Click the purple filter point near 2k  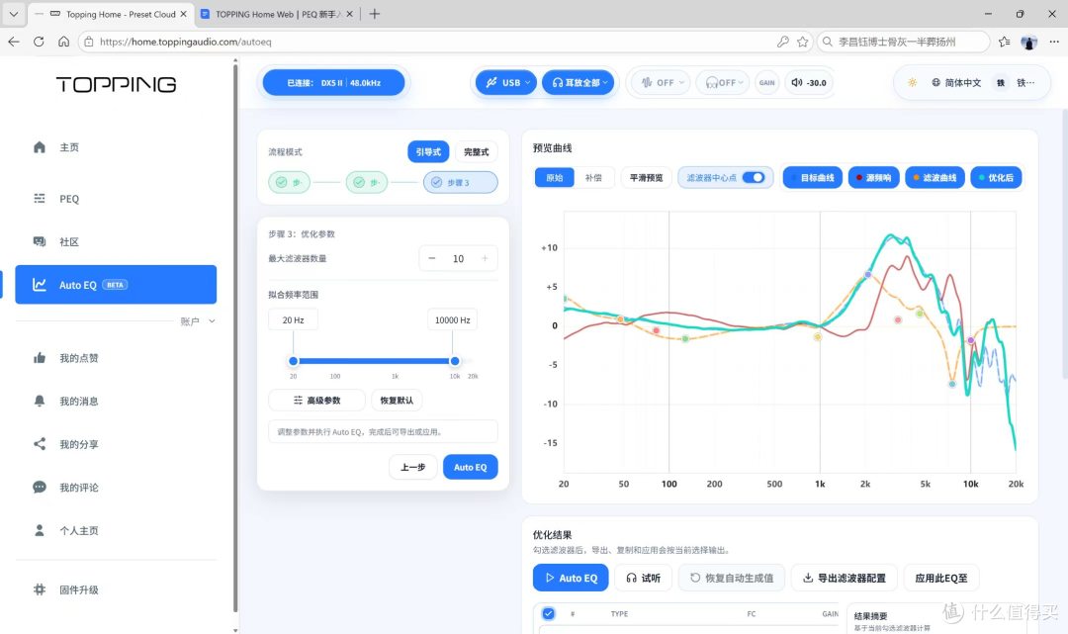click(868, 275)
